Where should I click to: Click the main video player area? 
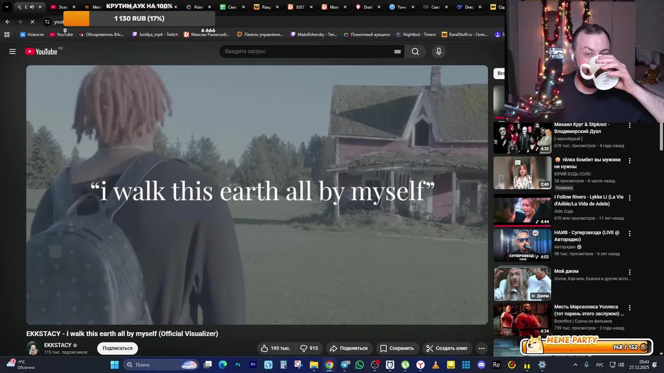[x=257, y=195]
